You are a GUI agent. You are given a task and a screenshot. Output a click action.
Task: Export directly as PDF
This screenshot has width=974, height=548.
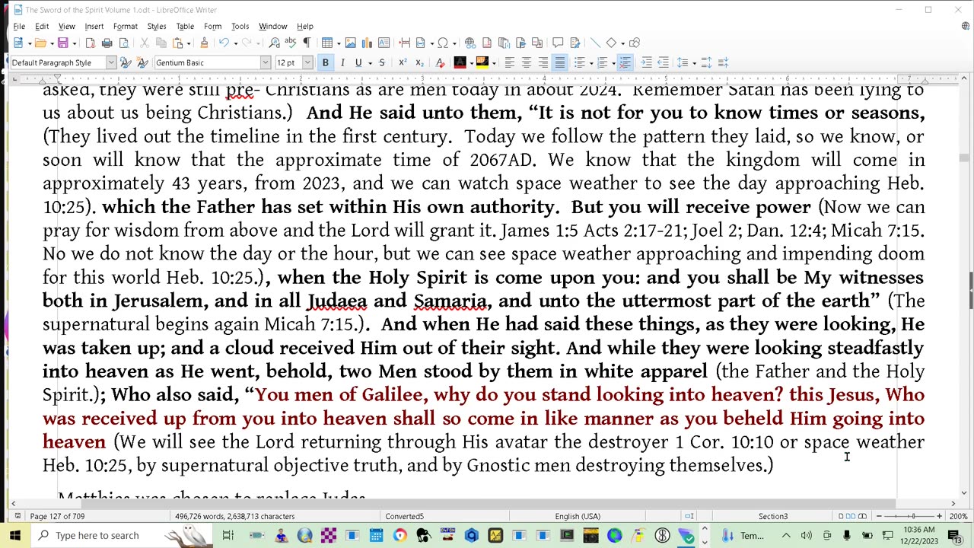91,43
